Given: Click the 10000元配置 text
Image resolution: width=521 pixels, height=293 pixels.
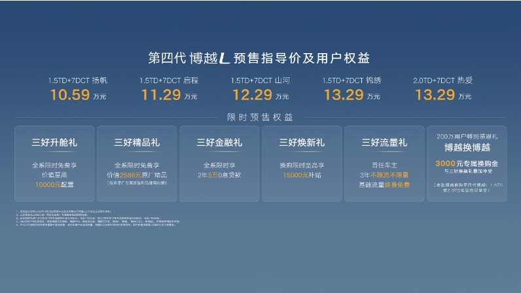Looking at the screenshot, I should coord(54,184).
